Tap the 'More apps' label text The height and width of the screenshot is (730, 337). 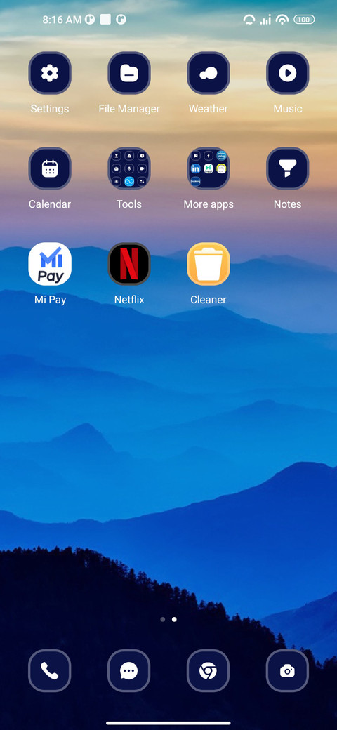[x=209, y=204]
